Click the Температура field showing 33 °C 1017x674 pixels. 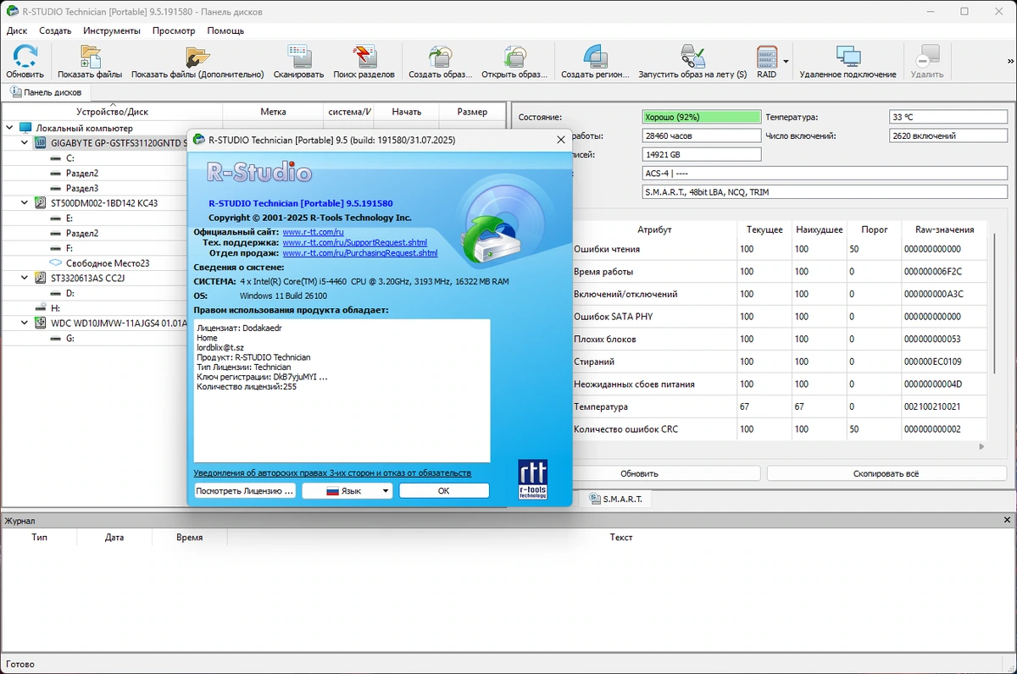pyautogui.click(x=948, y=117)
